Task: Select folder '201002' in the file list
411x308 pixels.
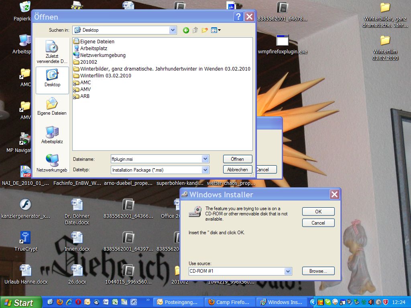Action: tap(85, 62)
